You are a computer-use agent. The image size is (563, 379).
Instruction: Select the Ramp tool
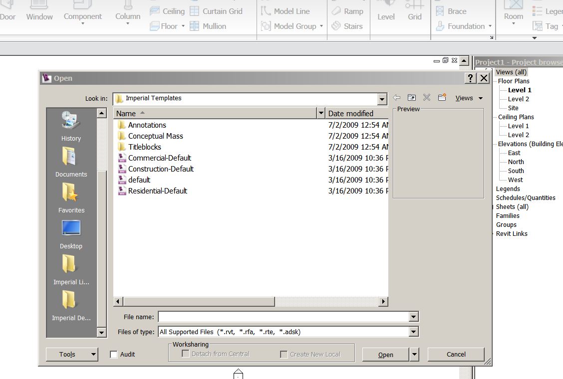click(347, 11)
